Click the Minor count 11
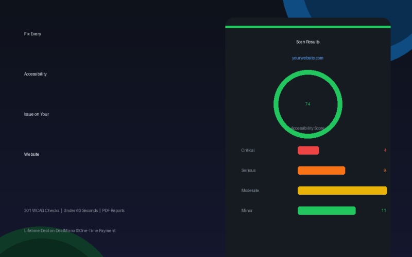This screenshot has width=412, height=257. click(x=384, y=211)
